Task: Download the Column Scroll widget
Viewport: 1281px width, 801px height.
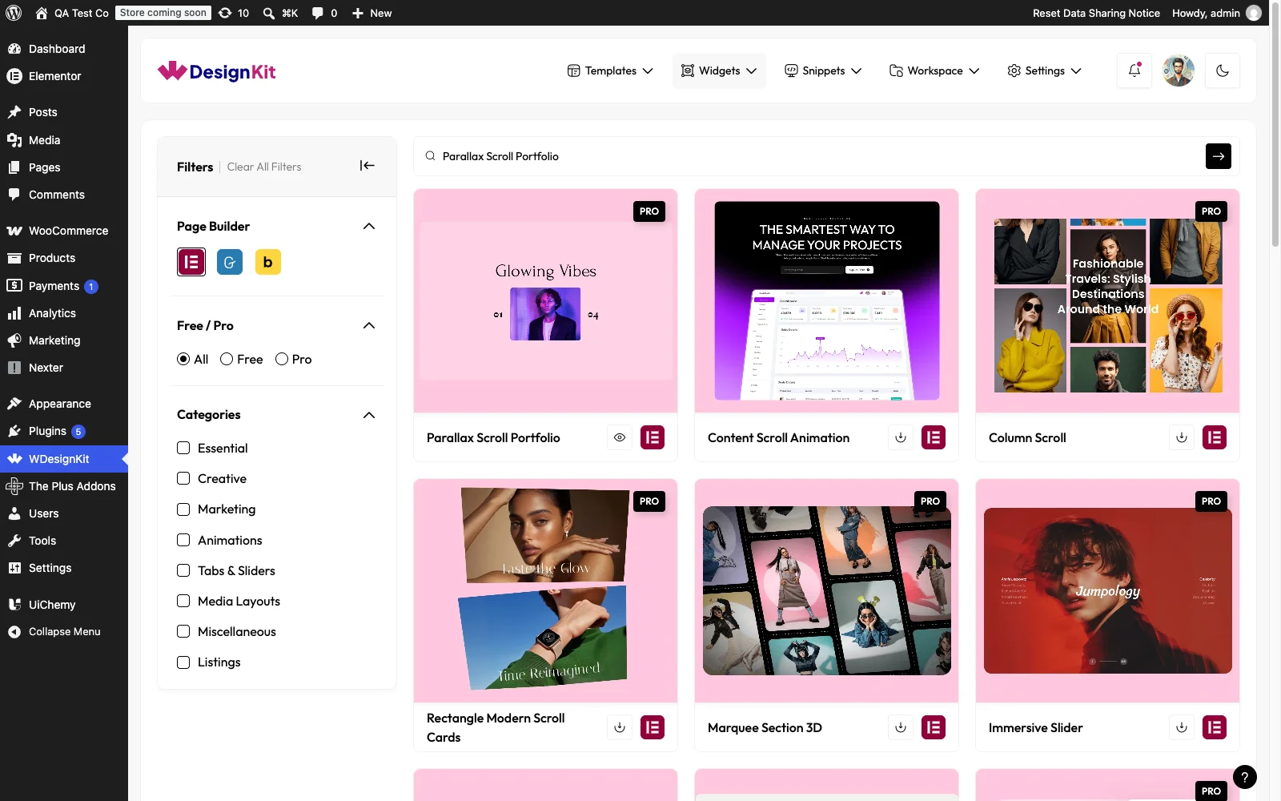Action: coord(1182,437)
